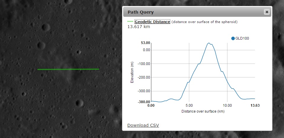Click the -380.00 y-axis minimum label
The height and width of the screenshot is (138, 284).
[144, 102]
